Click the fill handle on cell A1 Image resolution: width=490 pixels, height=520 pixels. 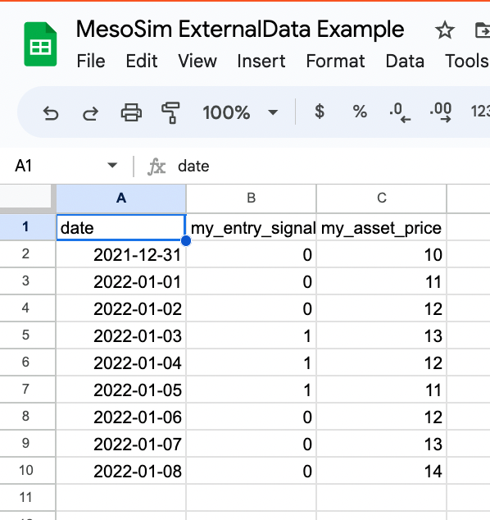pyautogui.click(x=186, y=241)
